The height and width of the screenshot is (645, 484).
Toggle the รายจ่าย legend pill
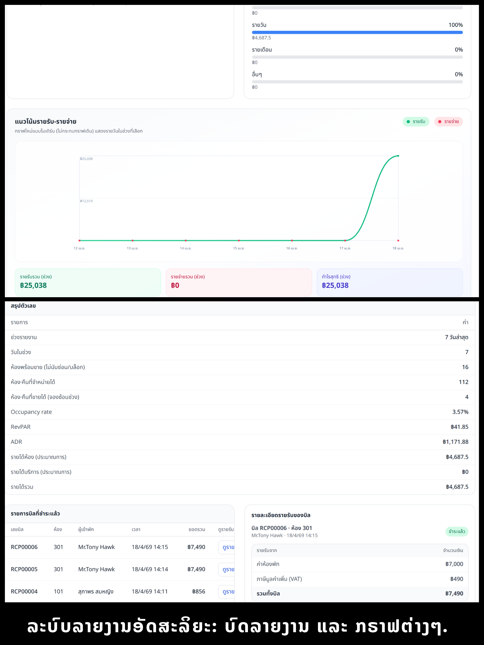[x=448, y=122]
